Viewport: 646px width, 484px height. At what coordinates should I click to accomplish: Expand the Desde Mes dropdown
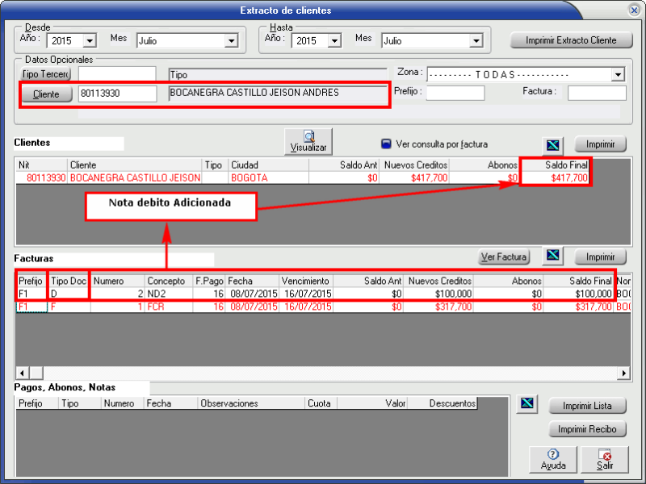pyautogui.click(x=232, y=40)
